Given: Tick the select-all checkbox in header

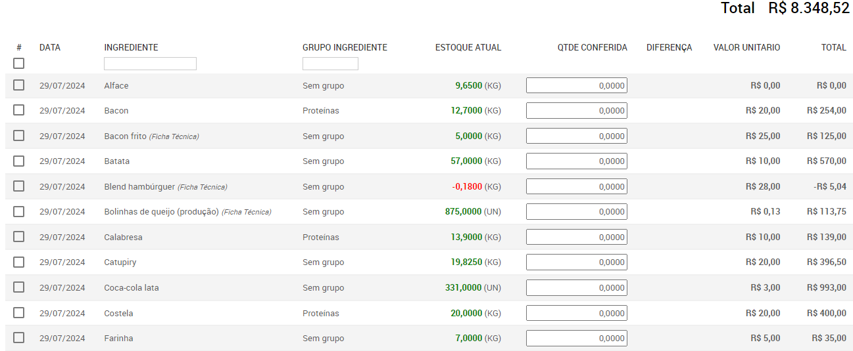Looking at the screenshot, I should coord(18,64).
